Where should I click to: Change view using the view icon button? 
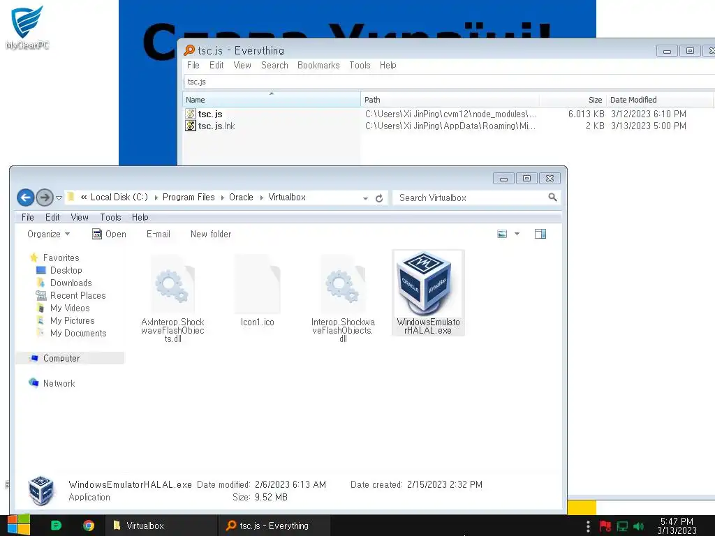tap(502, 234)
